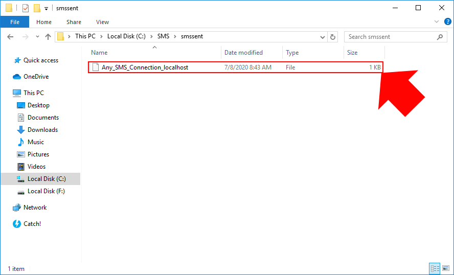Click the Videos film icon

tap(21, 167)
